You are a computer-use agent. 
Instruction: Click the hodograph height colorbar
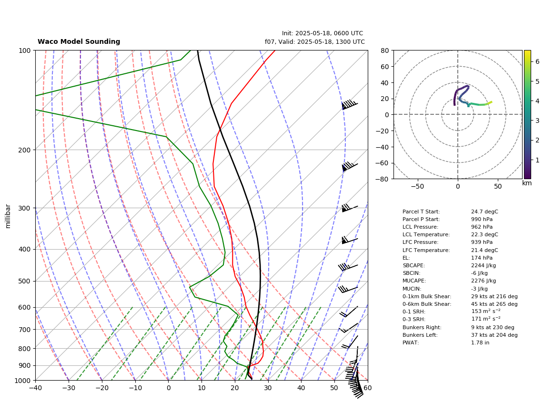(527, 114)
